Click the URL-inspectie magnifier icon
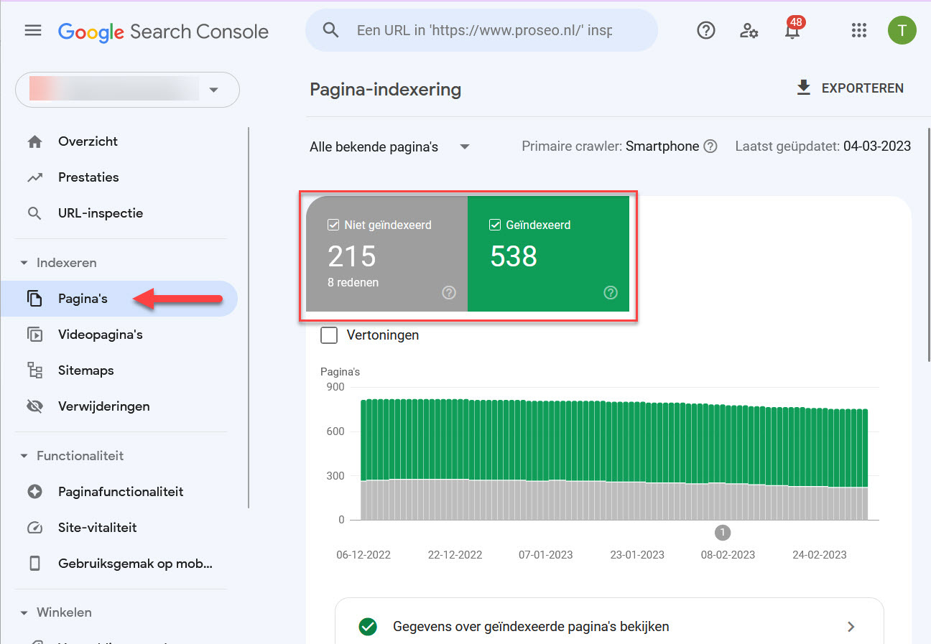The image size is (931, 644). tap(34, 213)
